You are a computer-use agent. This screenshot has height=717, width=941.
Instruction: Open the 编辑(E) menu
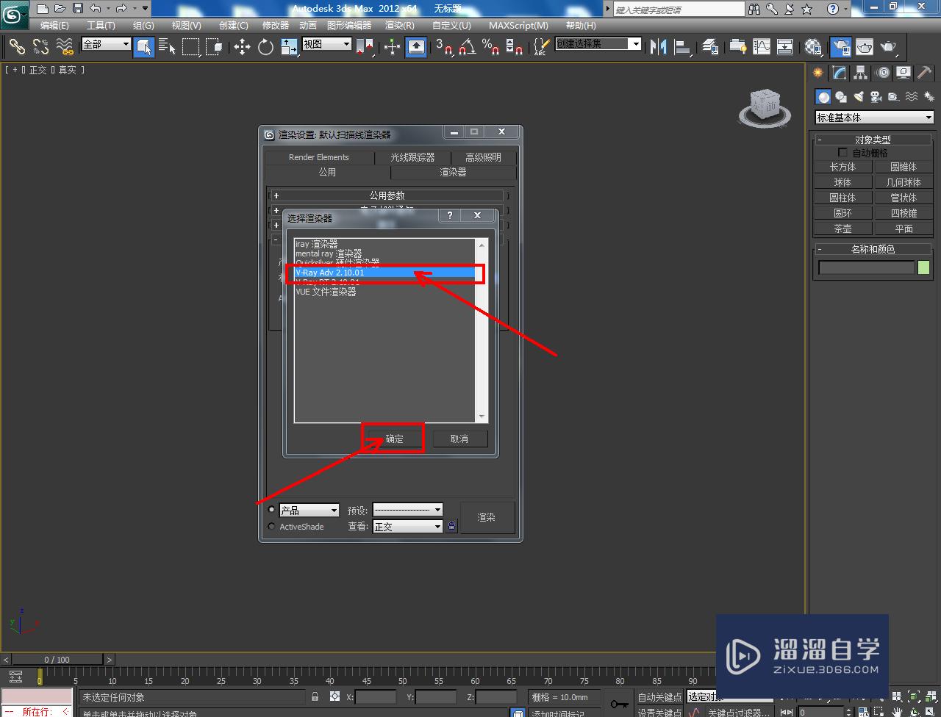click(54, 25)
